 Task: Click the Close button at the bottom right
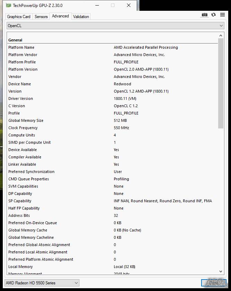pos(214,283)
